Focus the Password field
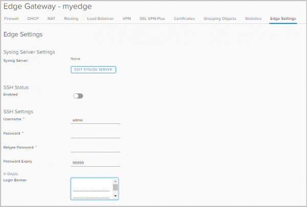 [x=95, y=134]
